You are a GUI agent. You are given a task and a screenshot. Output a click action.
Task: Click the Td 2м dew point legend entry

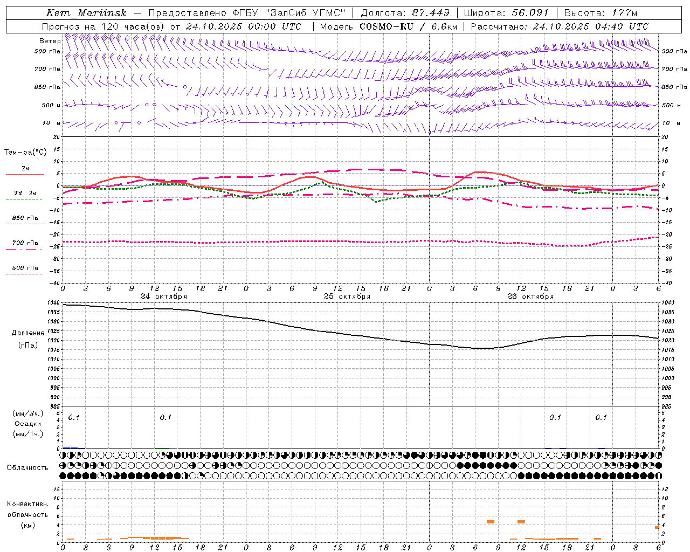[x=25, y=193]
